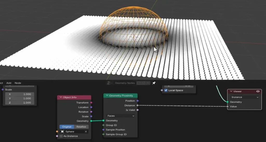Image resolution: width=266 pixels, height=142 pixels.
Task: Open the Faces target element dropdown
Action: (x=121, y=116)
